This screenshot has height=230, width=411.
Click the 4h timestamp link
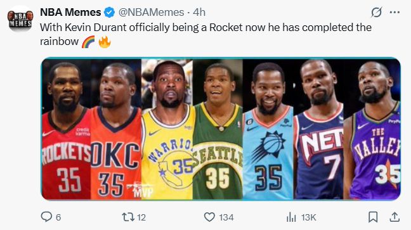(199, 12)
